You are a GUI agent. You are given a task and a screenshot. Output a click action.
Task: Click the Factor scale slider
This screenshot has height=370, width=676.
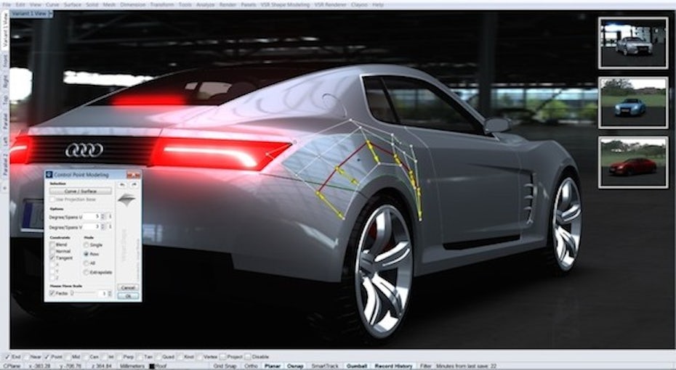tap(84, 293)
